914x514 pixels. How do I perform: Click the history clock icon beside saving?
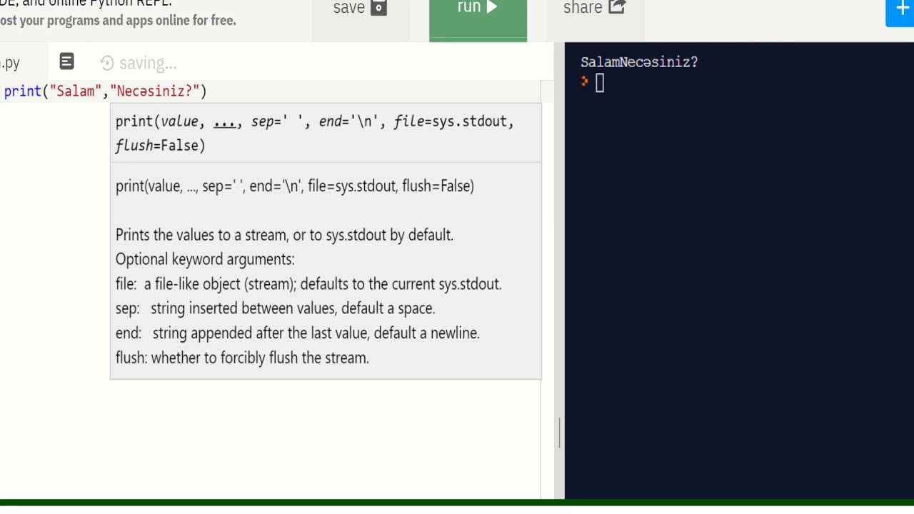pyautogui.click(x=107, y=64)
